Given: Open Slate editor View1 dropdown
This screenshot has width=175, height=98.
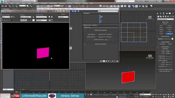Looking at the screenshot, I should [108, 11].
